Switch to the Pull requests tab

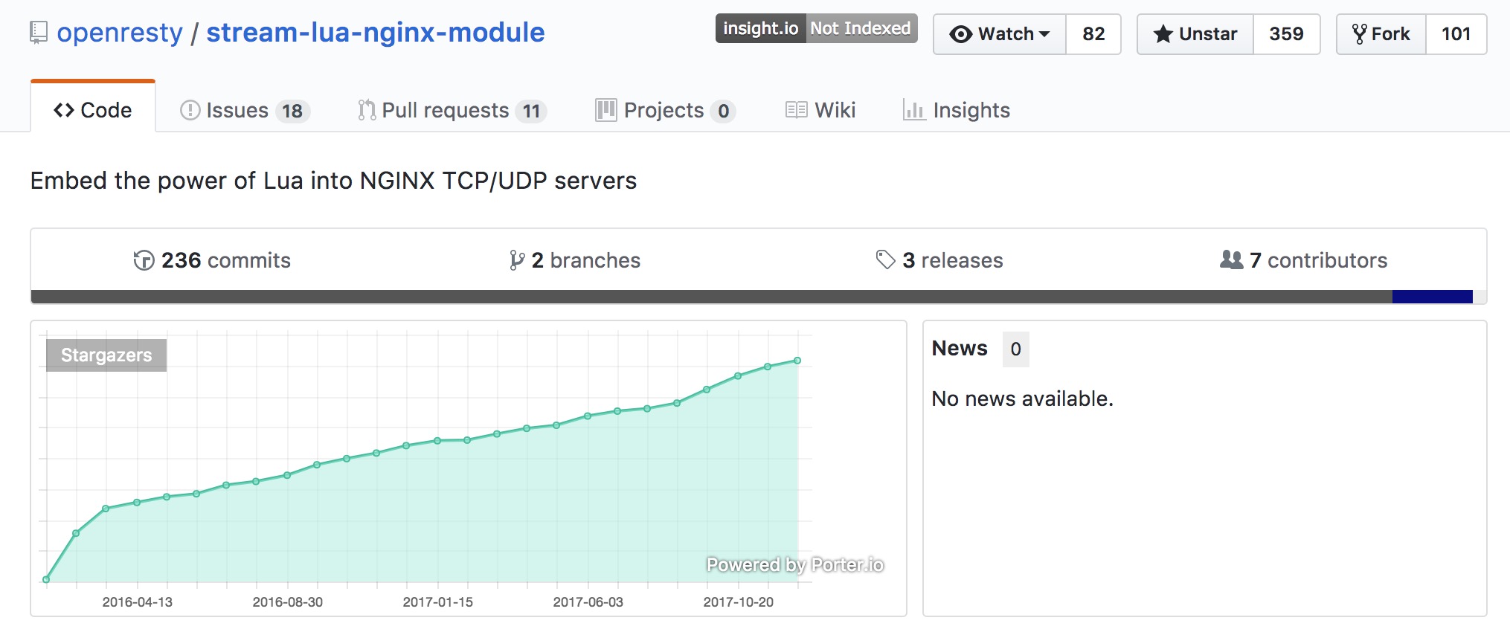[452, 110]
